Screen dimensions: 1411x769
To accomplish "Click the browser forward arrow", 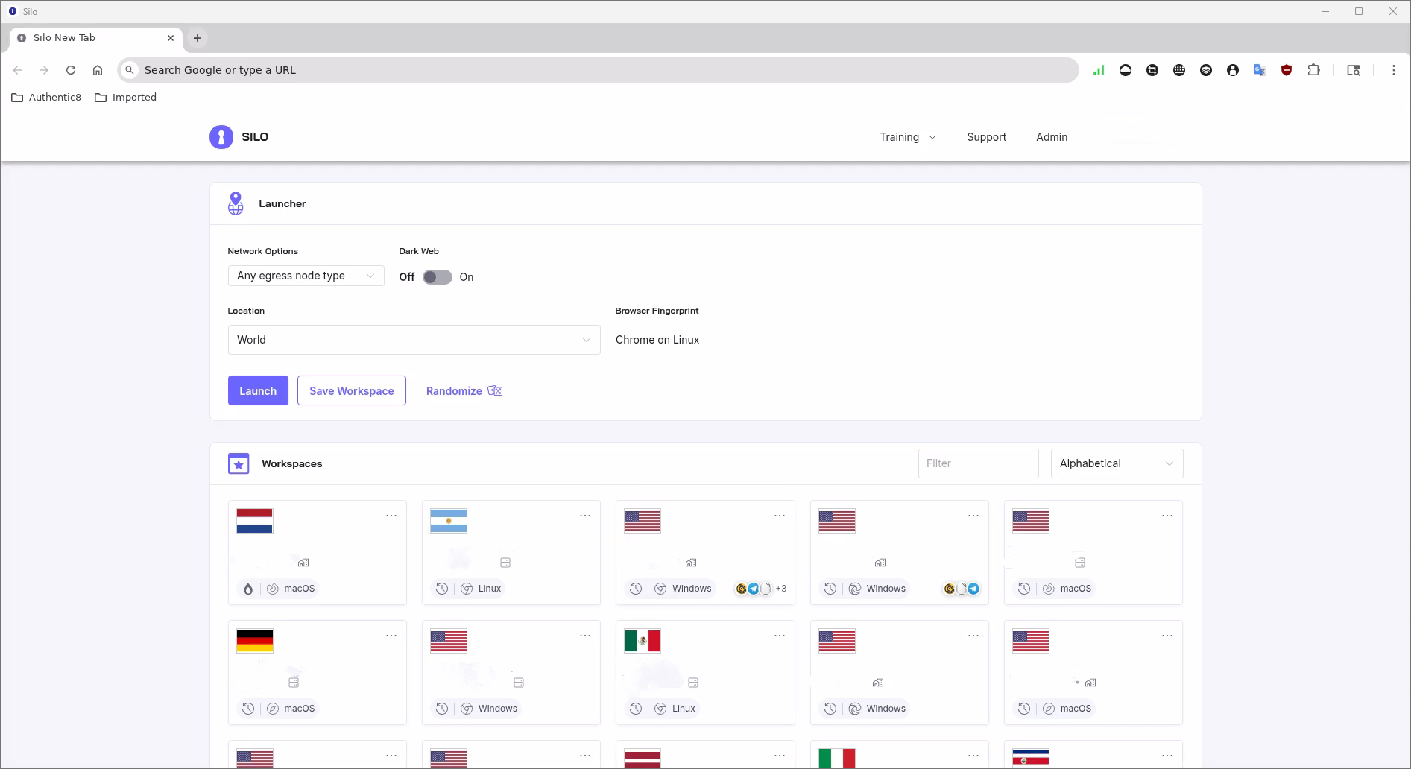I will [x=44, y=70].
